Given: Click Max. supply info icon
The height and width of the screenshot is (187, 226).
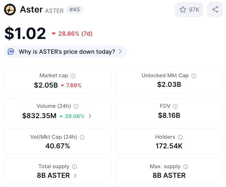Looking at the screenshot, I should (186, 167).
